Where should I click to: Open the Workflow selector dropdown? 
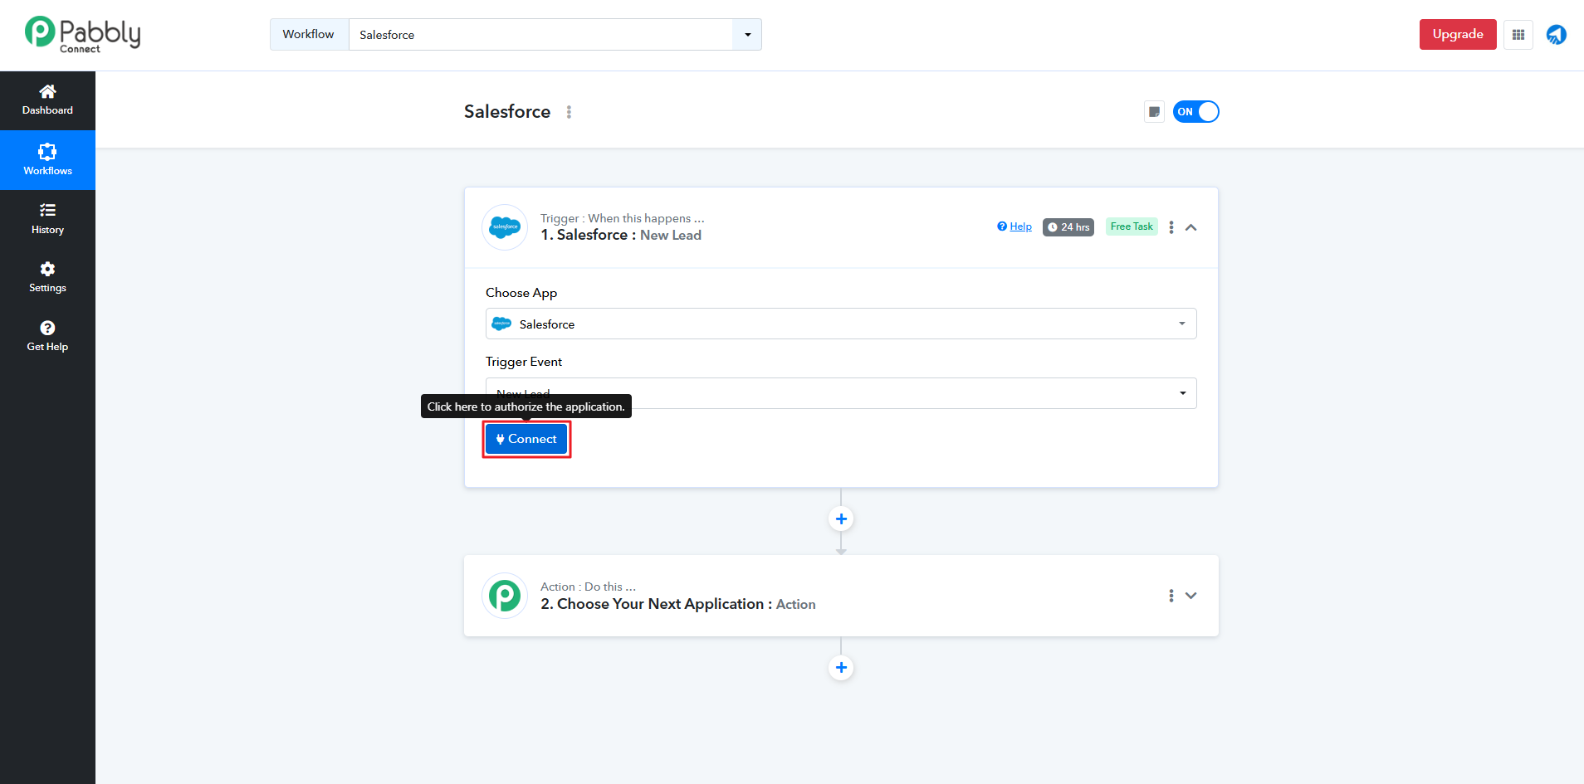click(x=747, y=35)
